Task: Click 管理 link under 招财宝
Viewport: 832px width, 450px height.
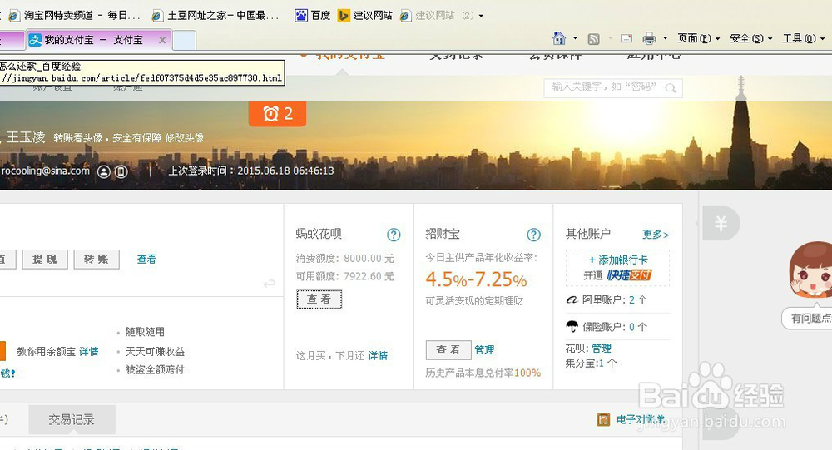Action: click(x=484, y=350)
